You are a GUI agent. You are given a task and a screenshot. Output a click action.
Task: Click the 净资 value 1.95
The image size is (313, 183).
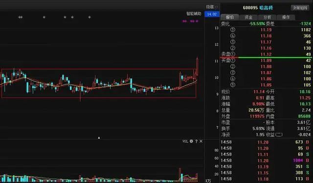point(260,135)
